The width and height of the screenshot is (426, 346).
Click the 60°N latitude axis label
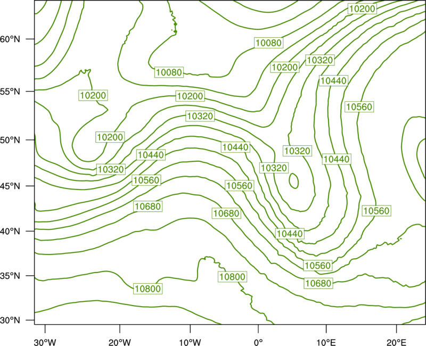tap(10, 39)
